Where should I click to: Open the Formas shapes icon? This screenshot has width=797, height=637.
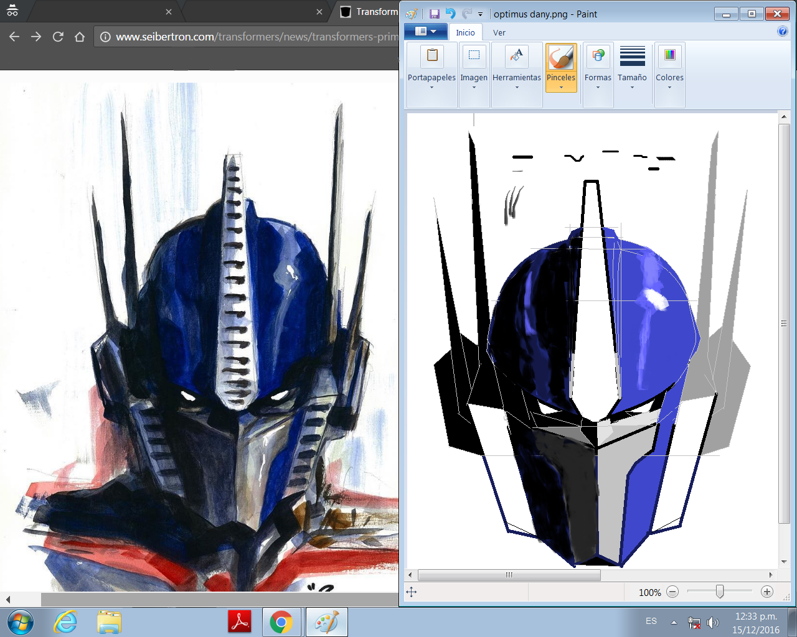point(598,56)
